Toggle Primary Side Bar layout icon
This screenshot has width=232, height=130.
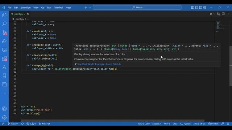click(192, 8)
